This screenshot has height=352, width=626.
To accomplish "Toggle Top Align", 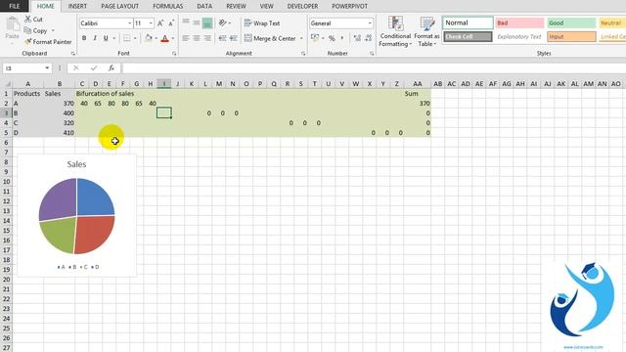I will [x=186, y=22].
